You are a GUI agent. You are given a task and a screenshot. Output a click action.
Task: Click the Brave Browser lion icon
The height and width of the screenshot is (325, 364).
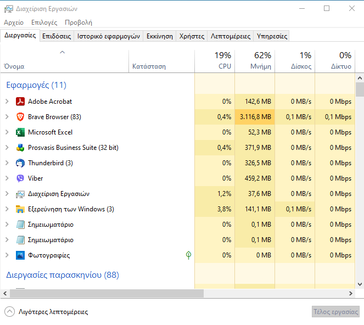pyautogui.click(x=20, y=117)
